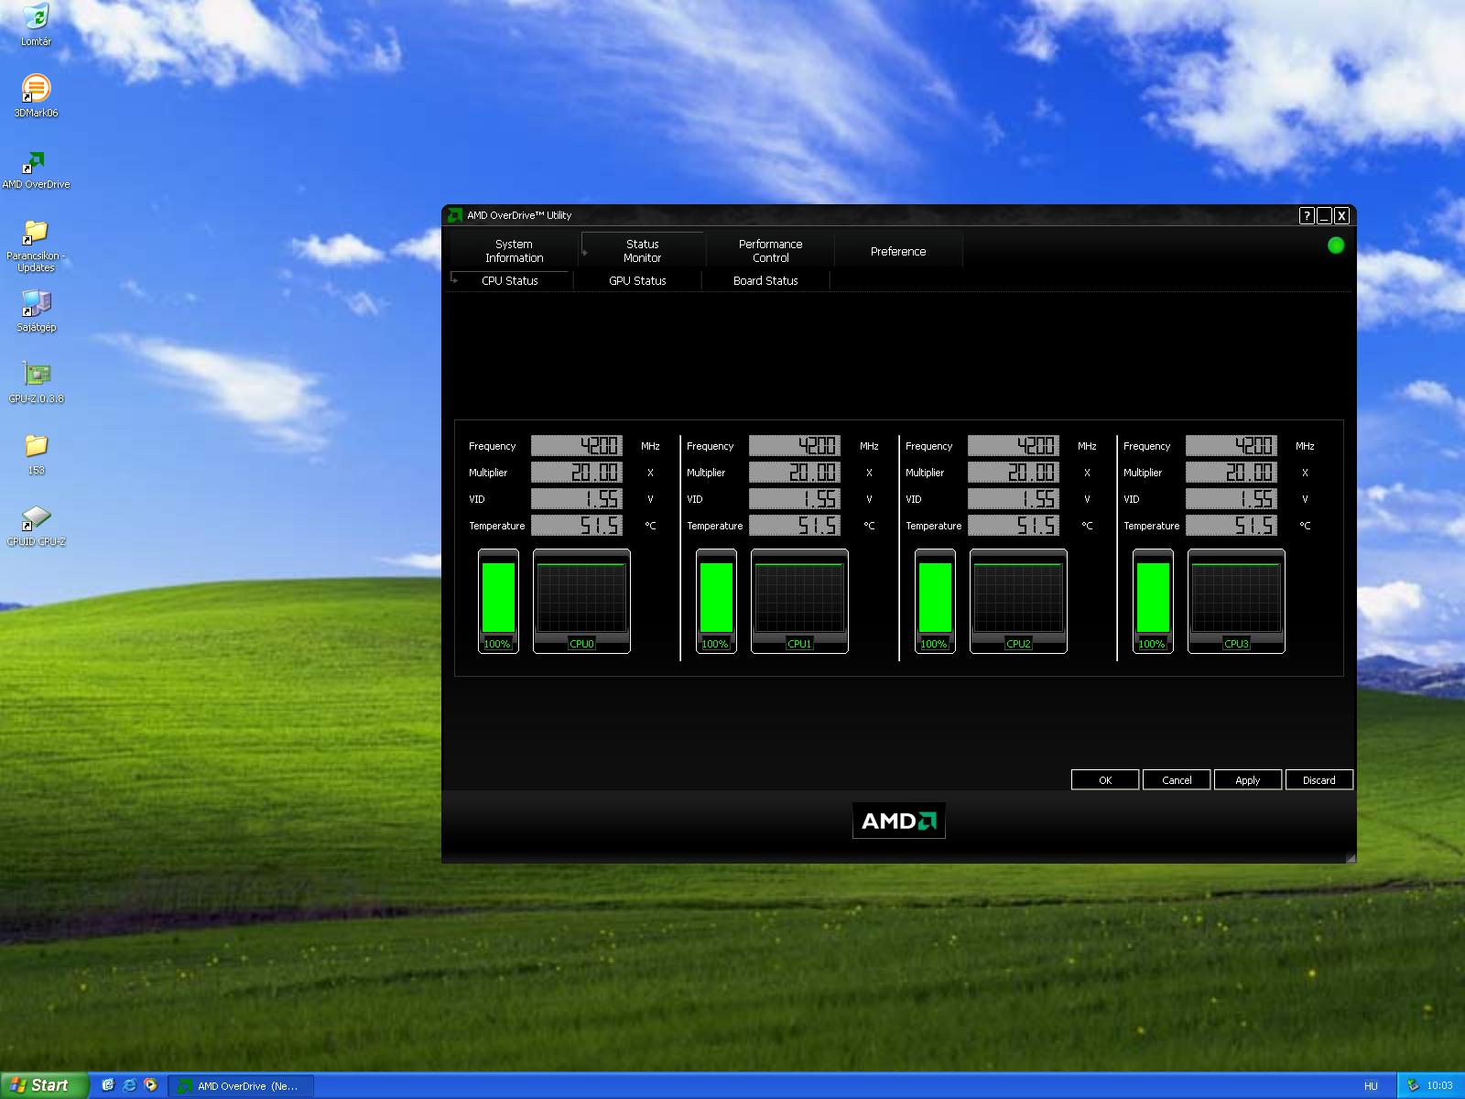Click the AMD logo at the window bottom

(x=899, y=821)
